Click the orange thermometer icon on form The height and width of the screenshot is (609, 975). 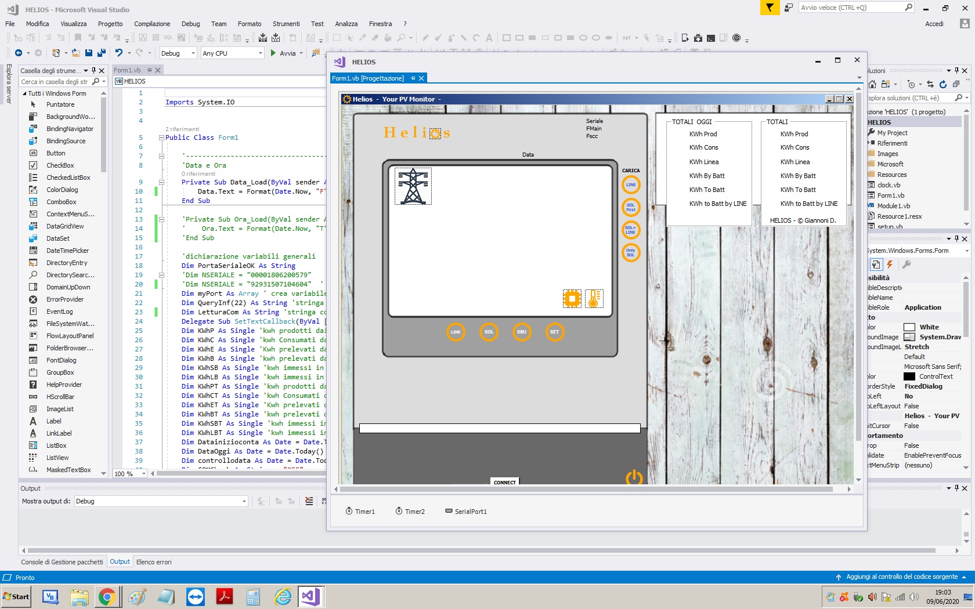coord(594,298)
